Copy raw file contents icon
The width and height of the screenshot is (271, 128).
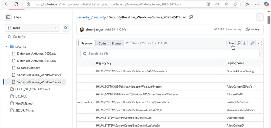coord(239,43)
